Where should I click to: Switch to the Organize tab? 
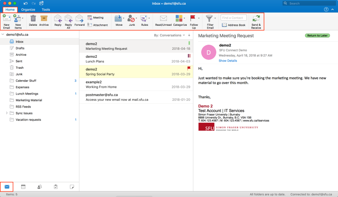pyautogui.click(x=28, y=9)
